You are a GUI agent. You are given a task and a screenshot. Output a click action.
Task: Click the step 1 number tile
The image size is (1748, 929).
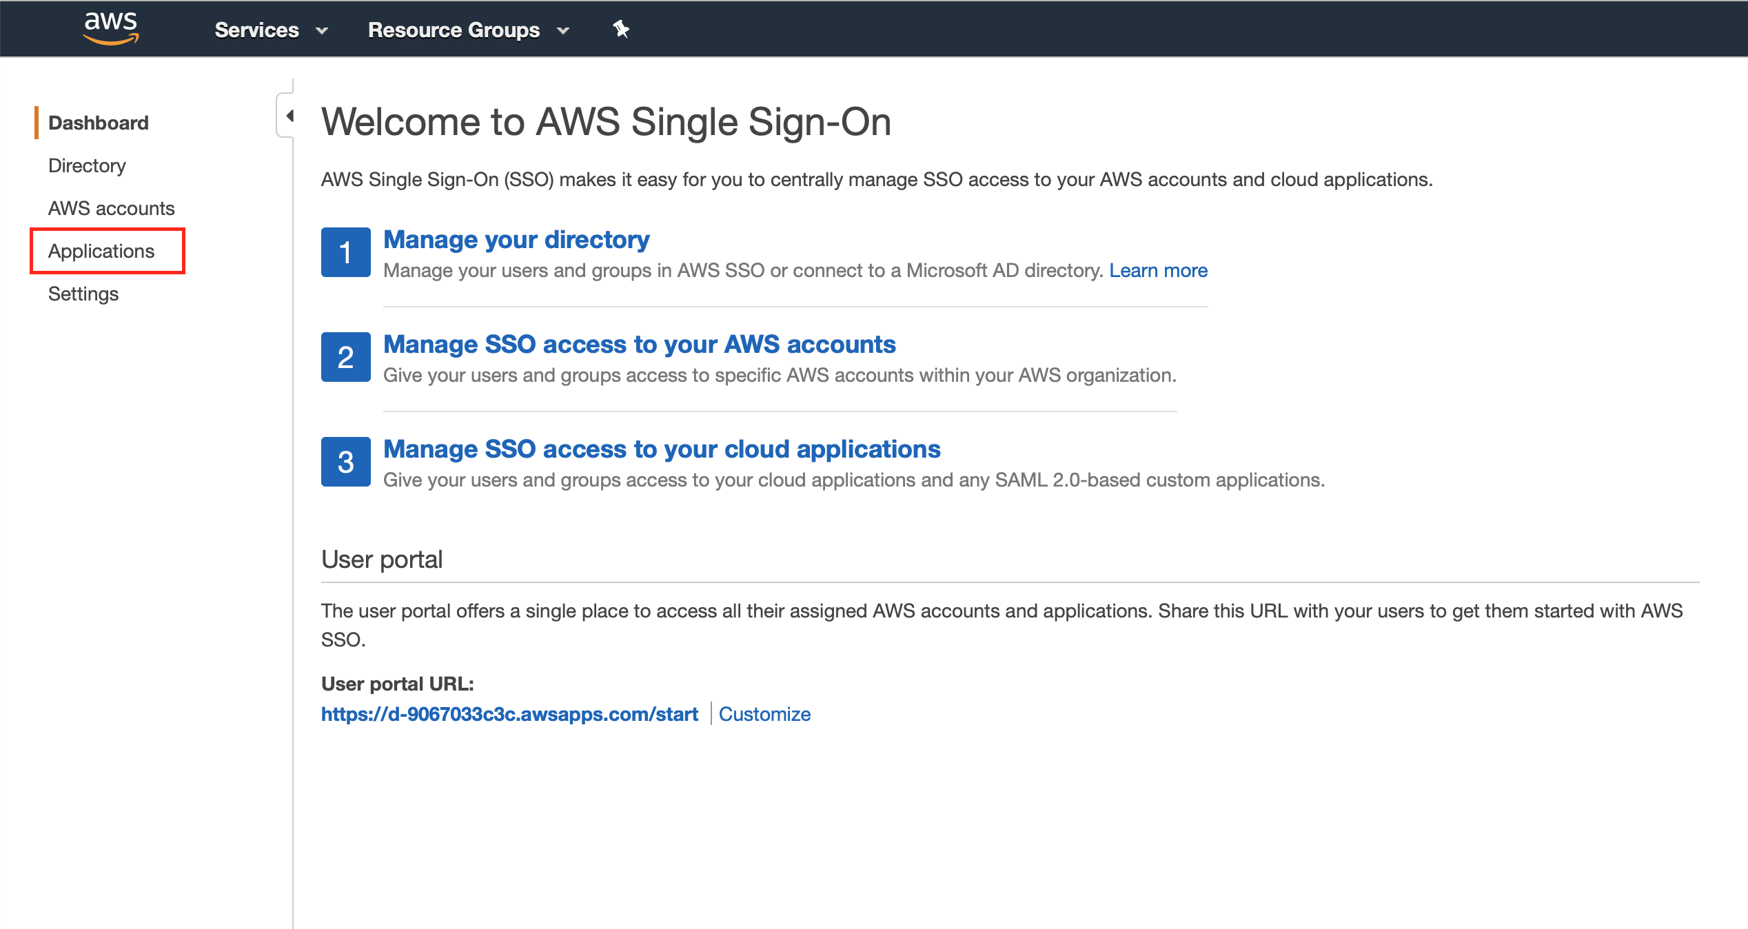coord(345,252)
